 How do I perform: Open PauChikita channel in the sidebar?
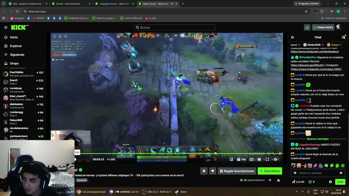[x=23, y=74]
